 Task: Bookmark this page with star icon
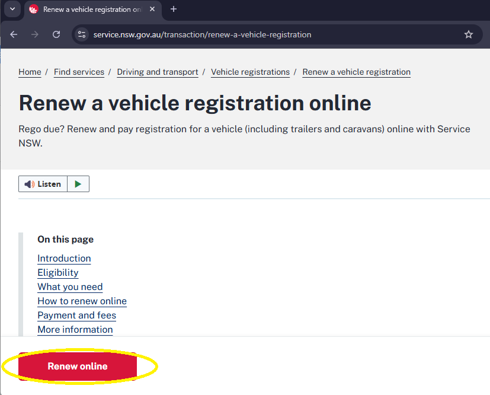pos(469,34)
